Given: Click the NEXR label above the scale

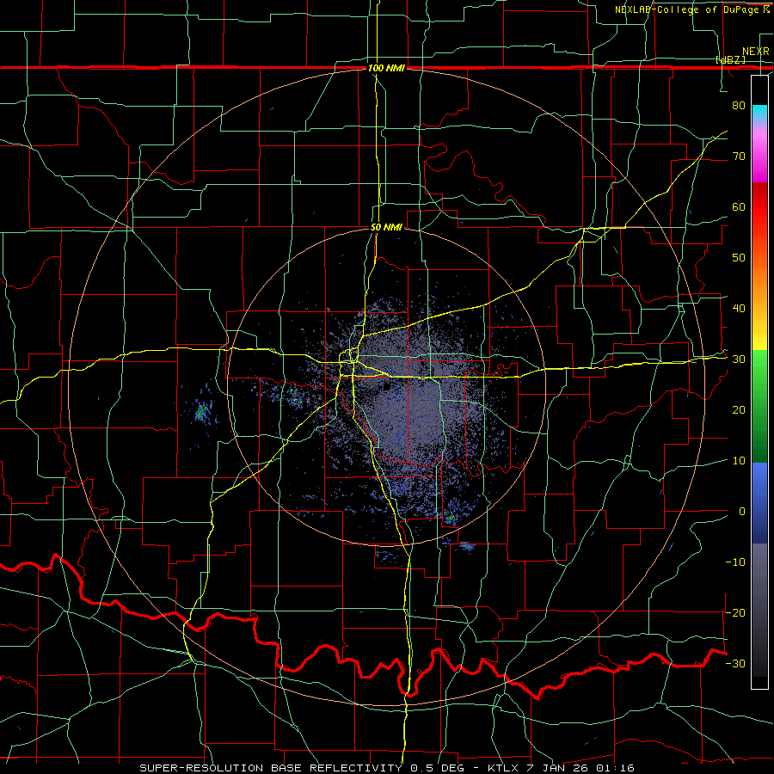Looking at the screenshot, I should (755, 52).
